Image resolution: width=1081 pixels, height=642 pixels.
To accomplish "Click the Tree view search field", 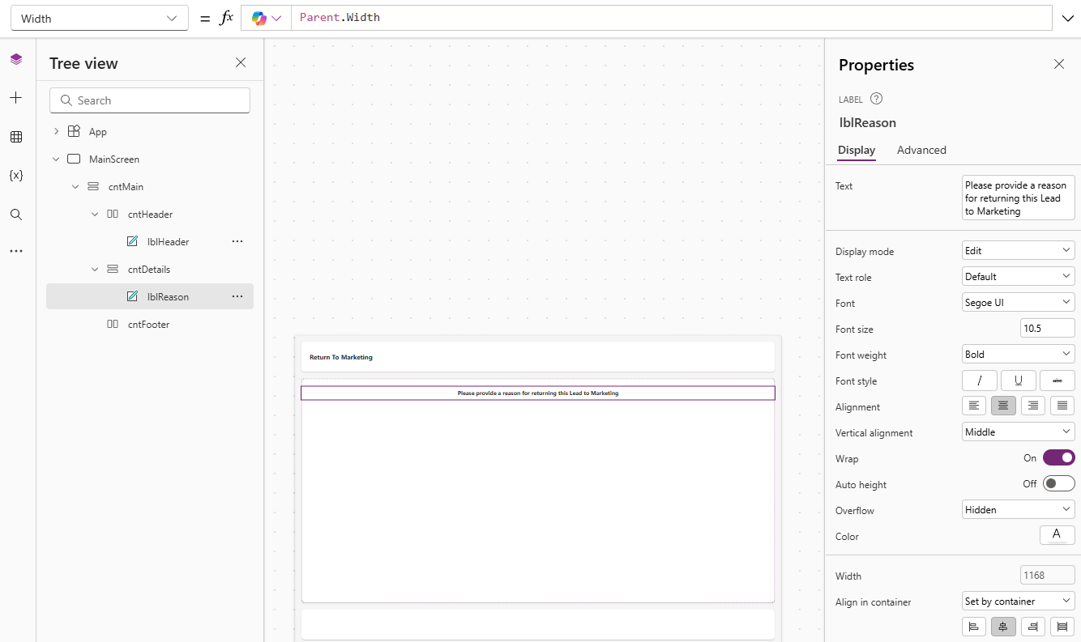I will click(x=150, y=100).
